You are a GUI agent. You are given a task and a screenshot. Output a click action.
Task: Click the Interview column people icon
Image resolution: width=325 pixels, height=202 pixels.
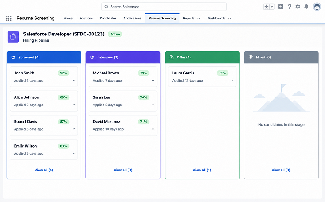pos(92,57)
